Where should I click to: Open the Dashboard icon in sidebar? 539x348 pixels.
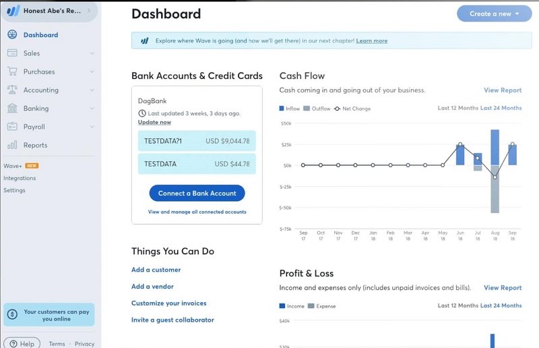(x=12, y=34)
